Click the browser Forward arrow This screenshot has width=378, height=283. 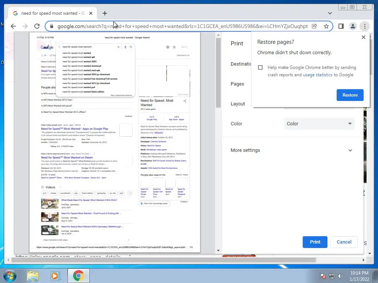[25, 26]
